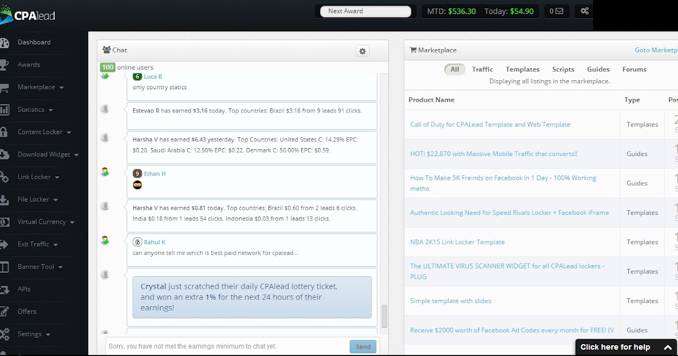This screenshot has height=356, width=678.
Task: Enable the Guides listing filter
Action: click(x=598, y=69)
